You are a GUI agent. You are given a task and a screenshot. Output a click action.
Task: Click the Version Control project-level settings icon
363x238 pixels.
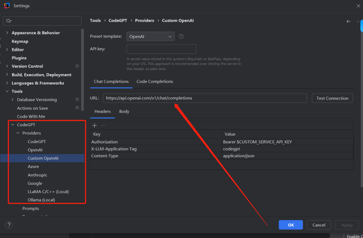77,66
